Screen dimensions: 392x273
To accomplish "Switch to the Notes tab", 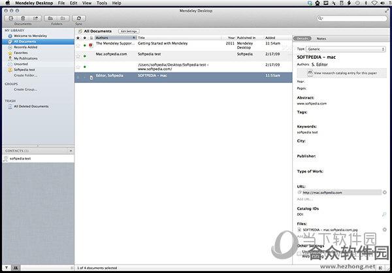I will [321, 39].
